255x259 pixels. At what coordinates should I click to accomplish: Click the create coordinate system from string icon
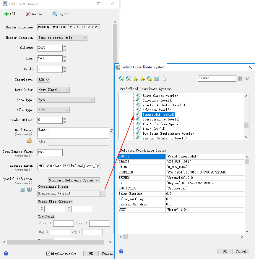[x=150, y=79]
